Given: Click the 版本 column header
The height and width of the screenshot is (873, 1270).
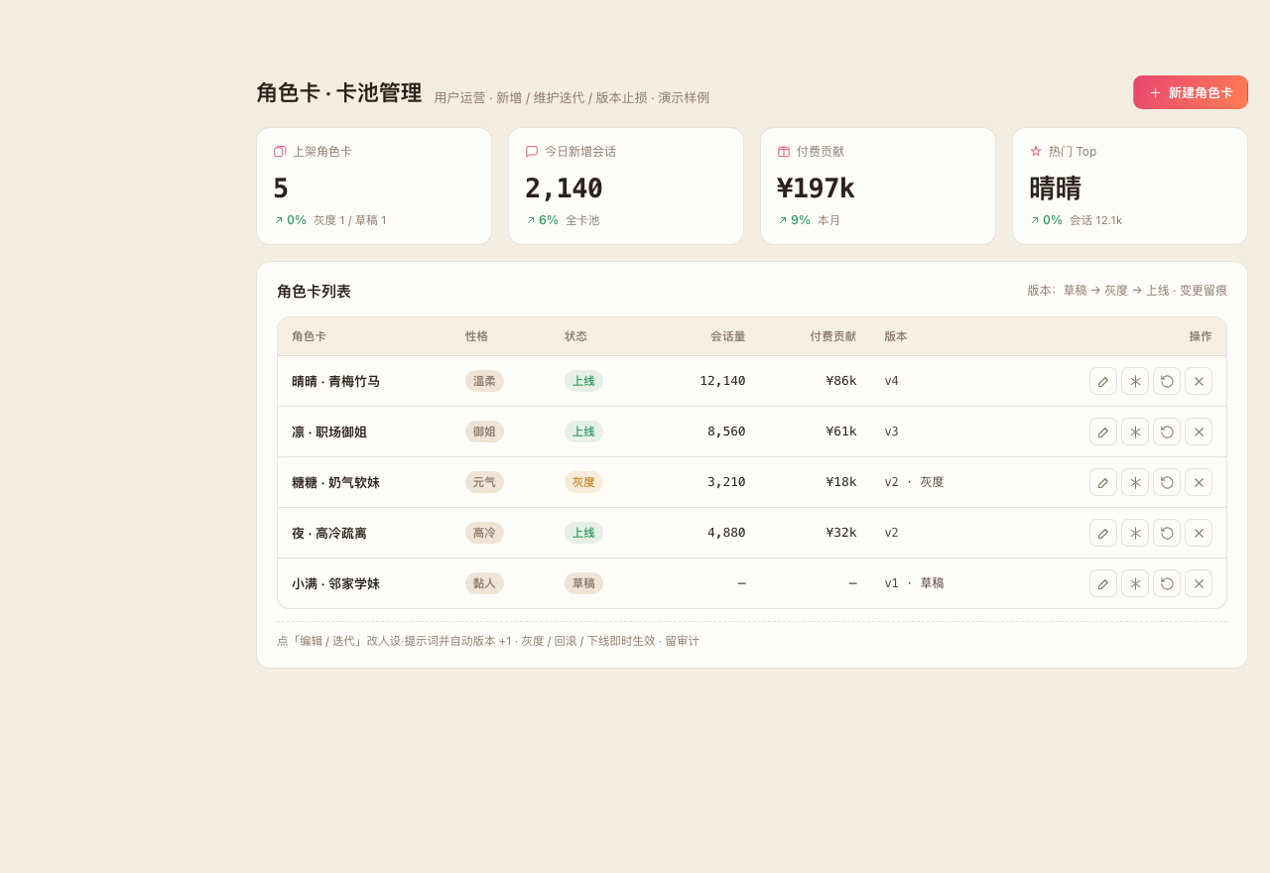Looking at the screenshot, I should point(896,336).
